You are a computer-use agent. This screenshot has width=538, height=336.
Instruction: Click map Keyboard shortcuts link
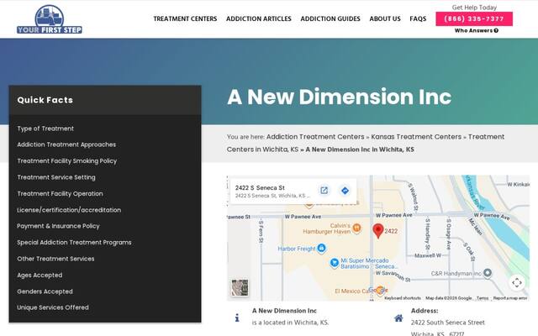[403, 298]
